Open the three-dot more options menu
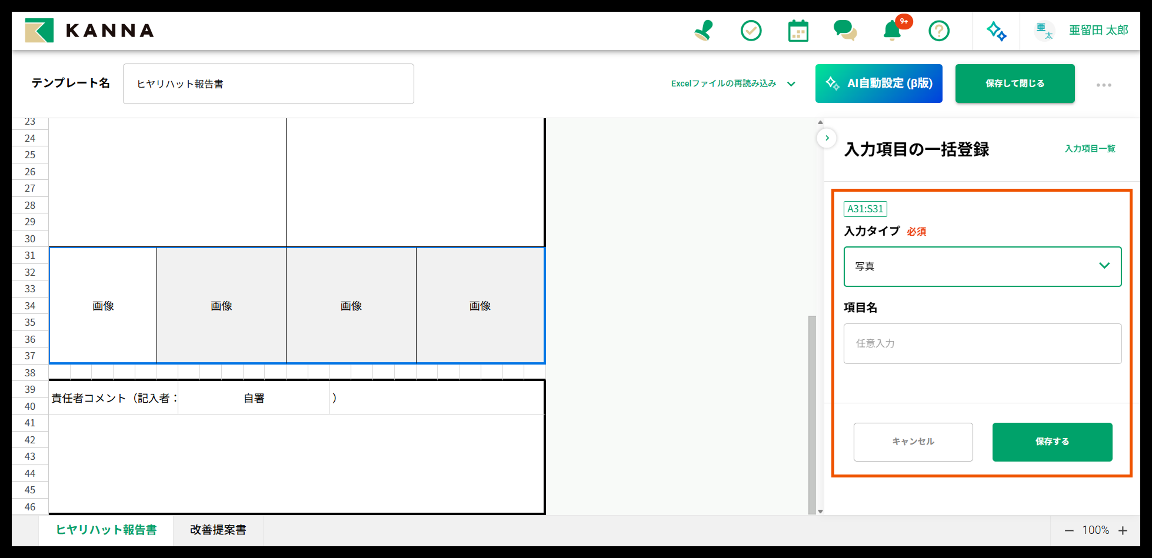Screen dimensions: 1152x558 coord(1104,85)
